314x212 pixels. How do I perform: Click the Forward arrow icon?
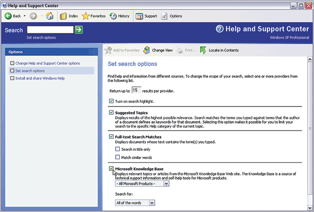[x=33, y=16]
